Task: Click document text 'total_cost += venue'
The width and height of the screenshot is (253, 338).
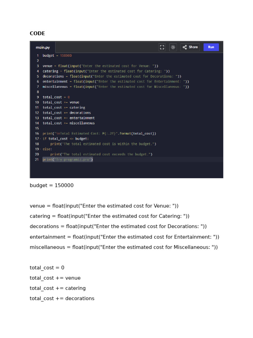Action: click(55, 278)
